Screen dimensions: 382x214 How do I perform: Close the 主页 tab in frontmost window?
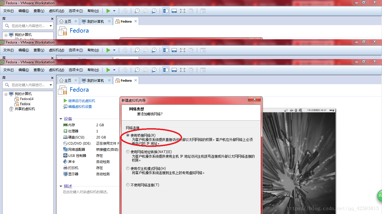(x=76, y=80)
